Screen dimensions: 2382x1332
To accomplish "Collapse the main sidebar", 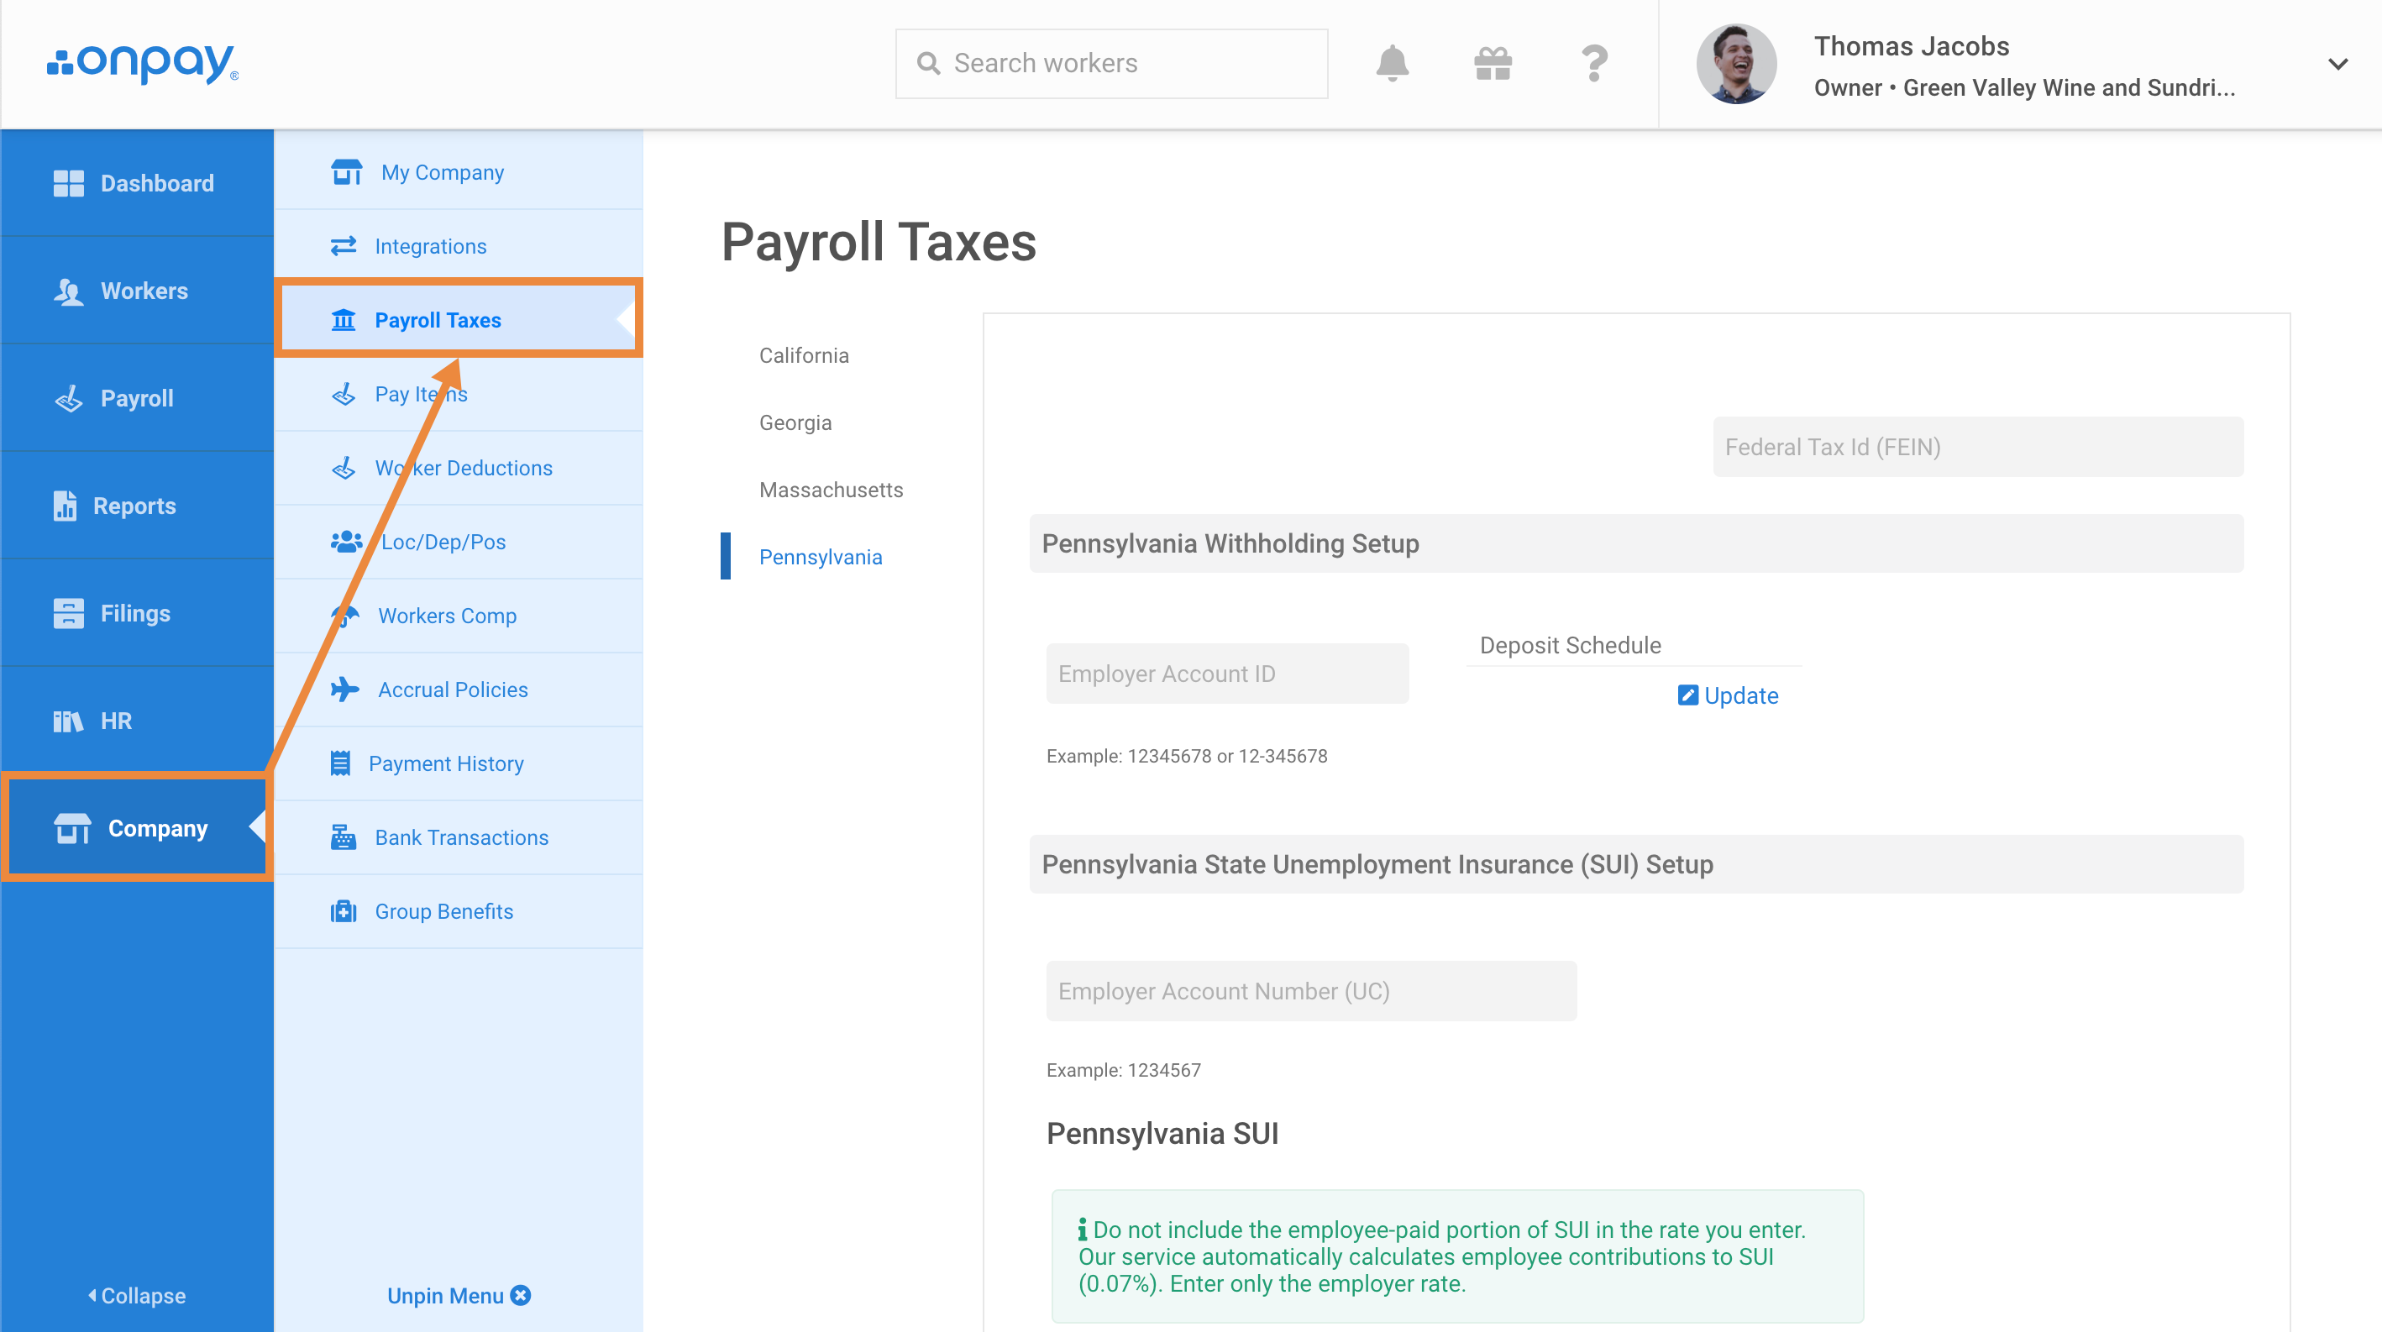I will (x=137, y=1296).
